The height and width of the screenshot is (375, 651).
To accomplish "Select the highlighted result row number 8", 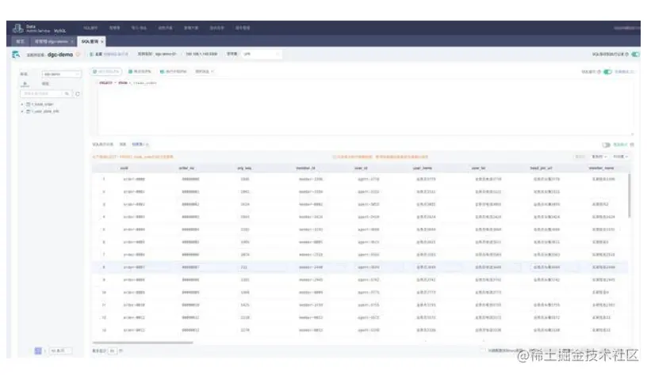I will pyautogui.click(x=360, y=267).
